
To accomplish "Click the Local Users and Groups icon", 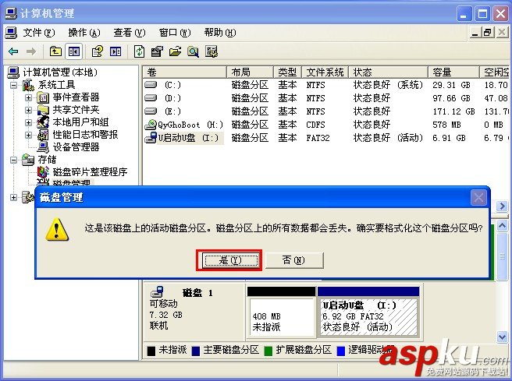I will pyautogui.click(x=43, y=122).
